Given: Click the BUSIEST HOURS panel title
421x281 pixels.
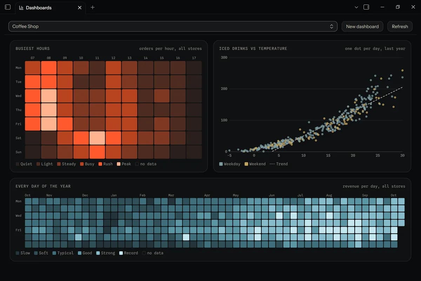Looking at the screenshot, I should point(33,48).
